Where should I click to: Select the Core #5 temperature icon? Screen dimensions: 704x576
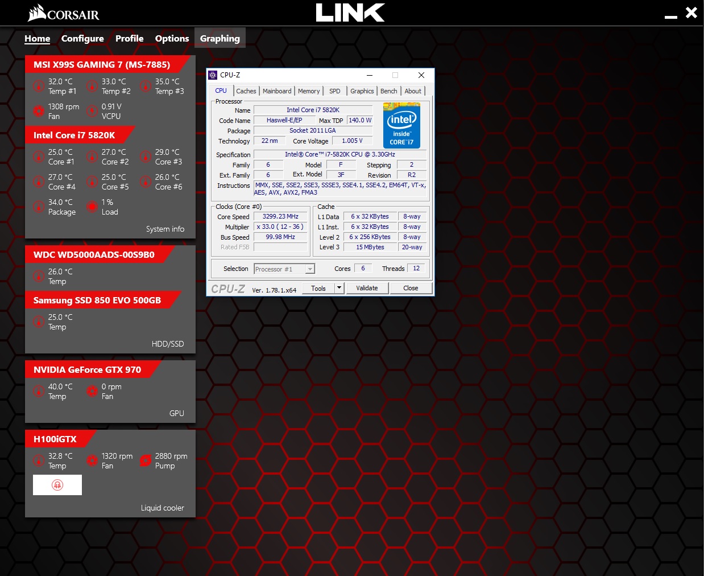pos(92,182)
